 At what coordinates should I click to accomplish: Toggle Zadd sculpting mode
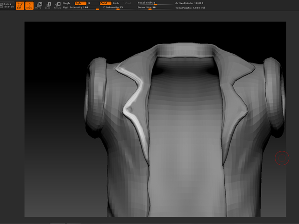[x=105, y=3]
